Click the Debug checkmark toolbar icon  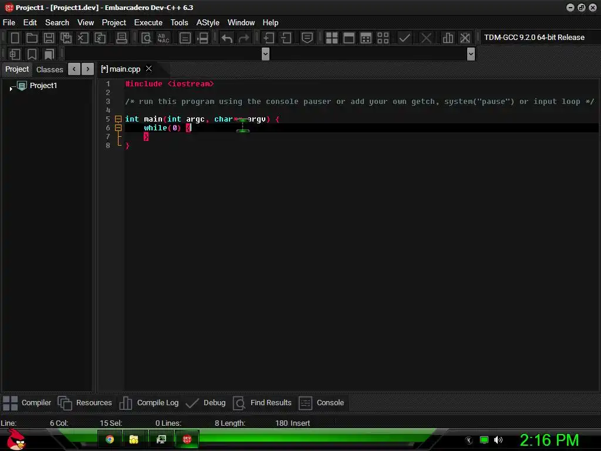pyautogui.click(x=404, y=38)
